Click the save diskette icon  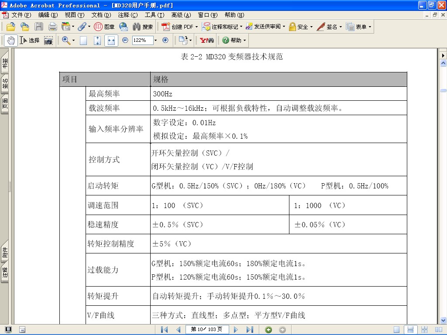tap(38, 27)
